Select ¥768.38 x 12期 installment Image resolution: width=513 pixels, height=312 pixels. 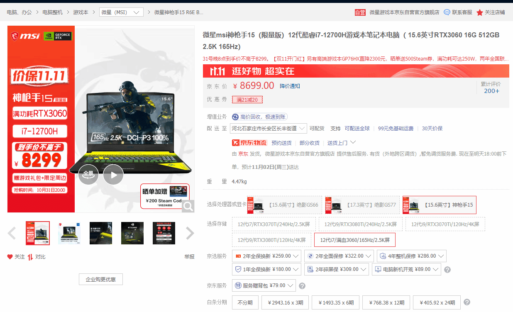point(386,302)
